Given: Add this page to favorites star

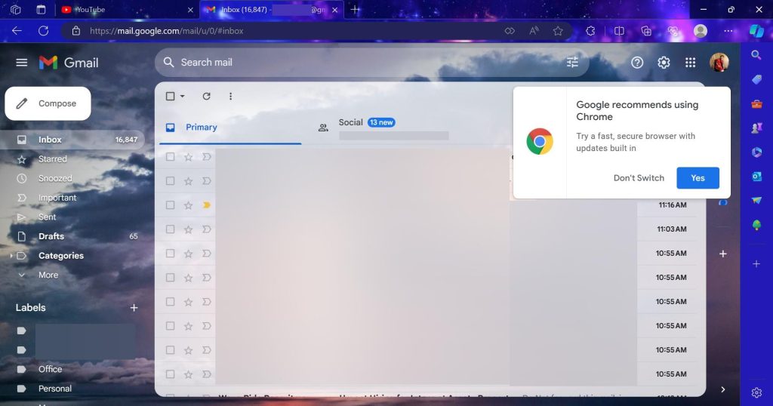Looking at the screenshot, I should [x=558, y=30].
